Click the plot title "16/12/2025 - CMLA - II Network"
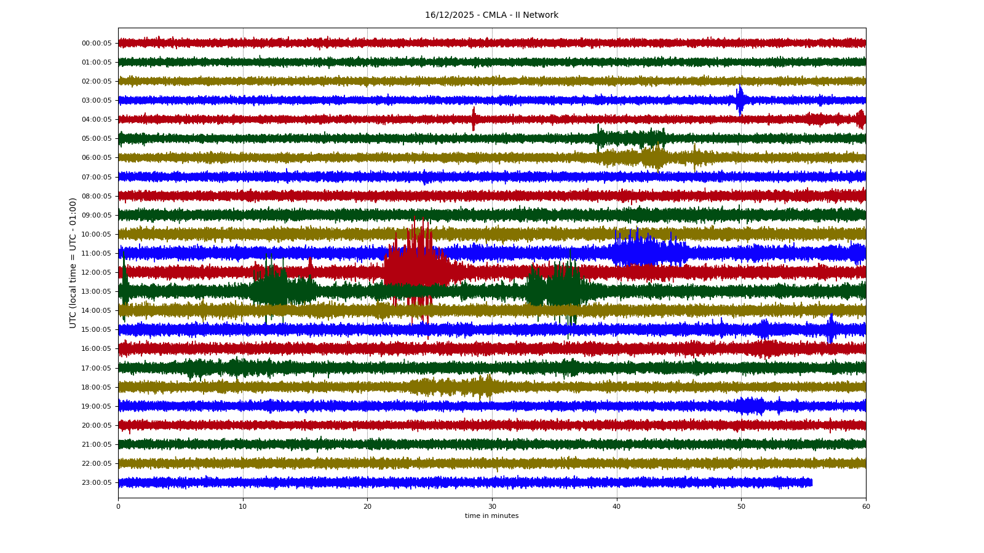984x553 pixels. click(491, 15)
